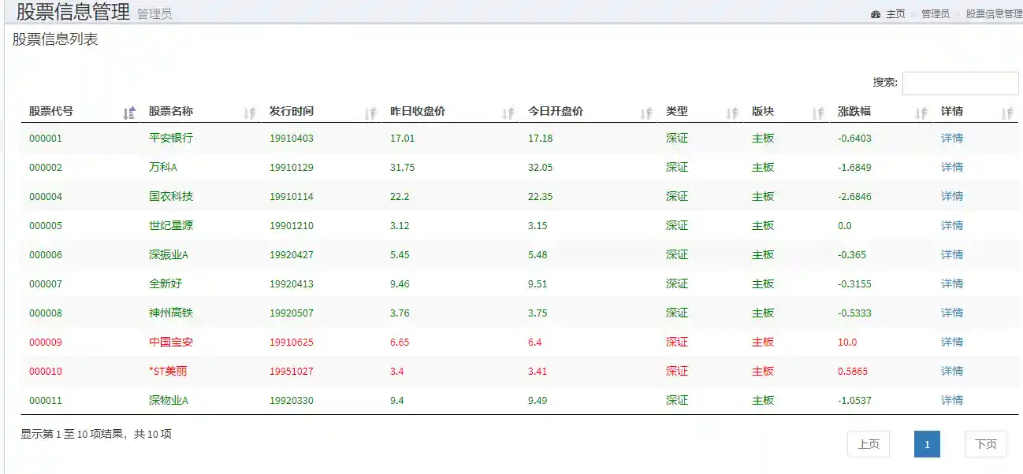Toggle sorting on the 详情 column header
1023x474 pixels.
pyautogui.click(x=1010, y=113)
